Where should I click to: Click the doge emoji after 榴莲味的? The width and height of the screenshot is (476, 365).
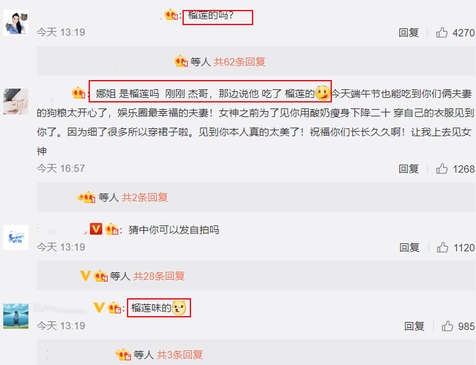tap(179, 308)
